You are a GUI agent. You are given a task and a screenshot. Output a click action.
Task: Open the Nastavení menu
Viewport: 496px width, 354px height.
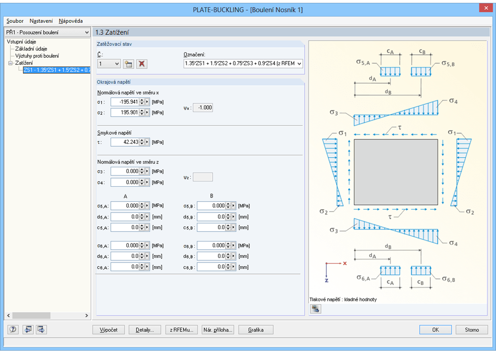(x=41, y=21)
